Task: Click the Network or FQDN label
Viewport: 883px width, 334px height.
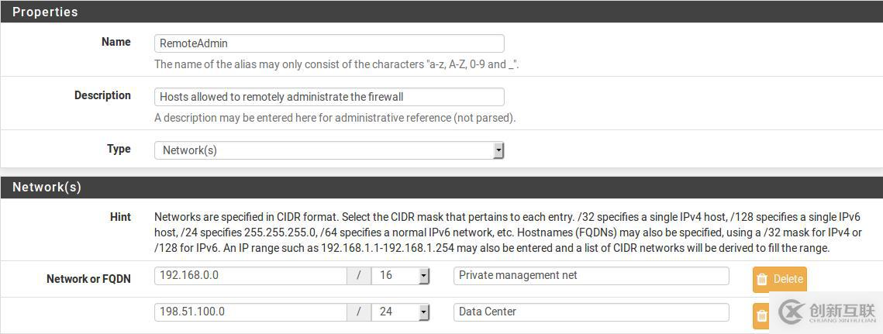Action: 88,279
